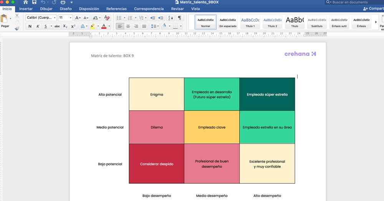Open the Disposición tab
Image resolution: width=384 pixels, height=201 pixels.
89,9
